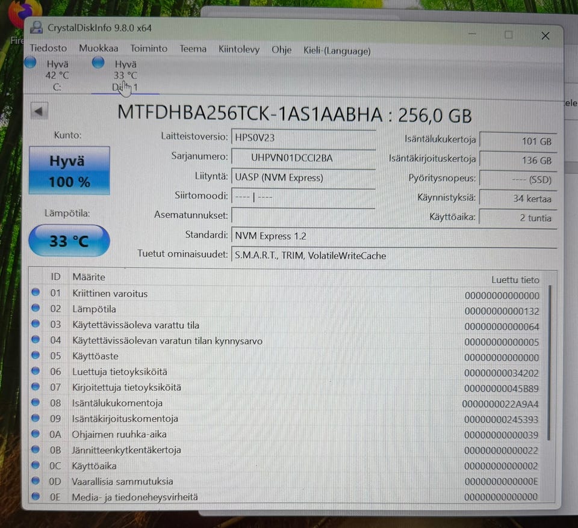Image resolution: width=578 pixels, height=528 pixels.
Task: Click the status dot for Kirjoitettuja tietoyksiköitä
Action: pos(36,387)
